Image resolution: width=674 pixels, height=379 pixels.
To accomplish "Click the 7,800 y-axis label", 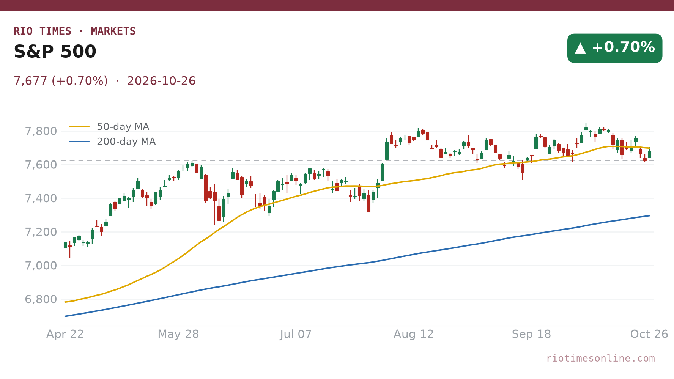I will tap(41, 131).
